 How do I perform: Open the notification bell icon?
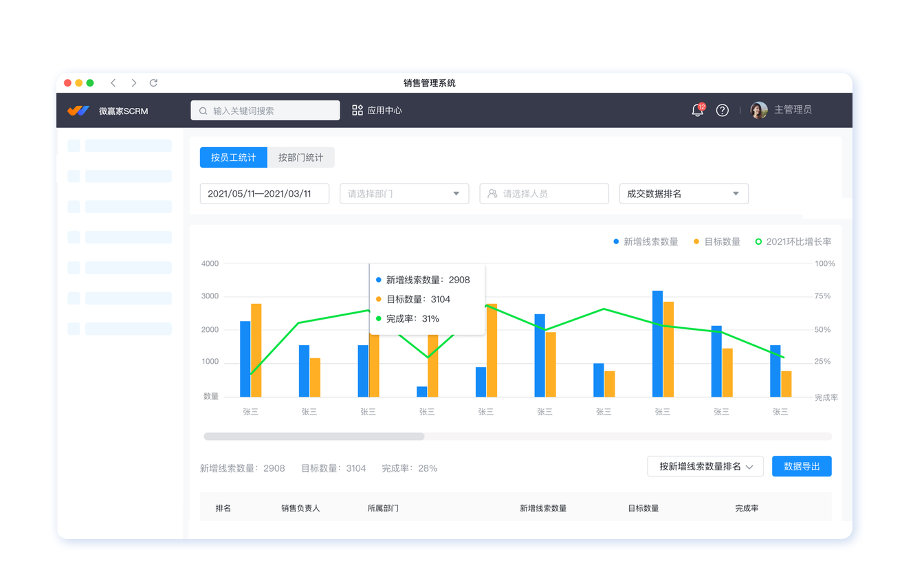[x=697, y=110]
